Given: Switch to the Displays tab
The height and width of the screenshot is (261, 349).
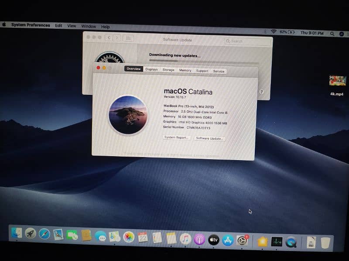Looking at the screenshot, I should (151, 70).
